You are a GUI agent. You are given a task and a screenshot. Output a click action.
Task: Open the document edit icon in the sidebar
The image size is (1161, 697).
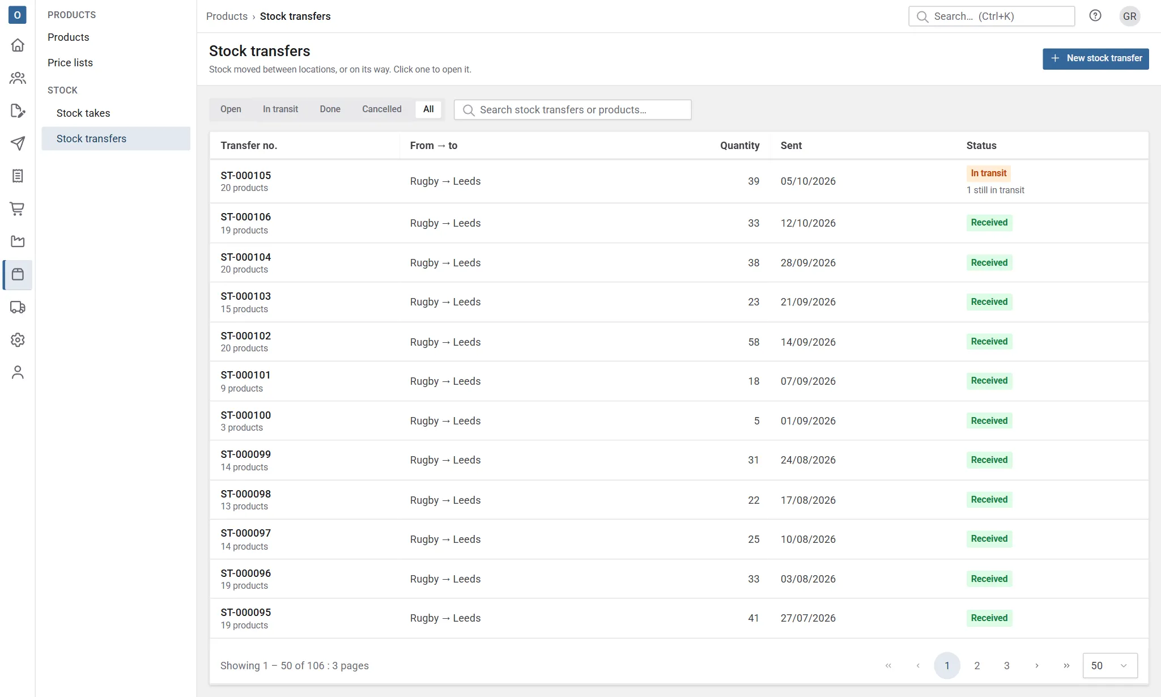coord(18,110)
